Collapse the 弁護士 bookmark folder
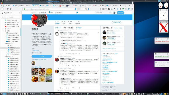The width and height of the screenshot is (169, 95). click(x=4, y=31)
